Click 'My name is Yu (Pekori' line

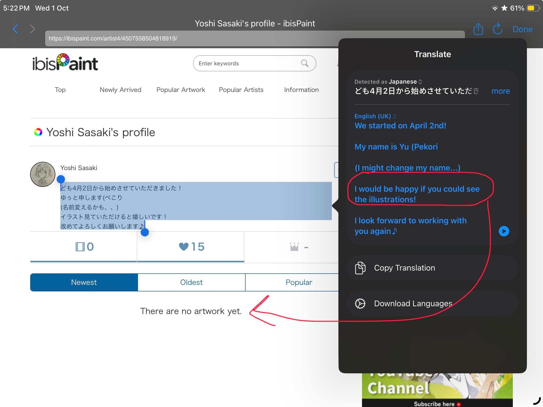click(396, 147)
